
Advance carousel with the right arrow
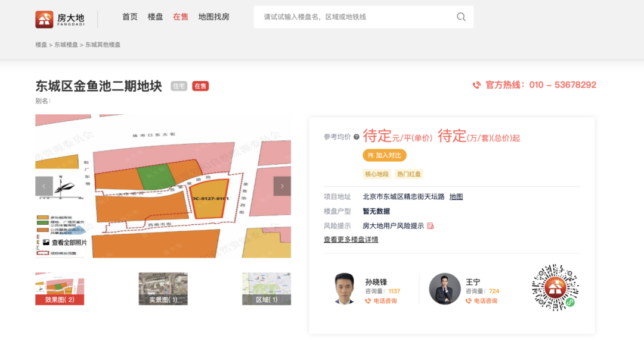point(281,186)
